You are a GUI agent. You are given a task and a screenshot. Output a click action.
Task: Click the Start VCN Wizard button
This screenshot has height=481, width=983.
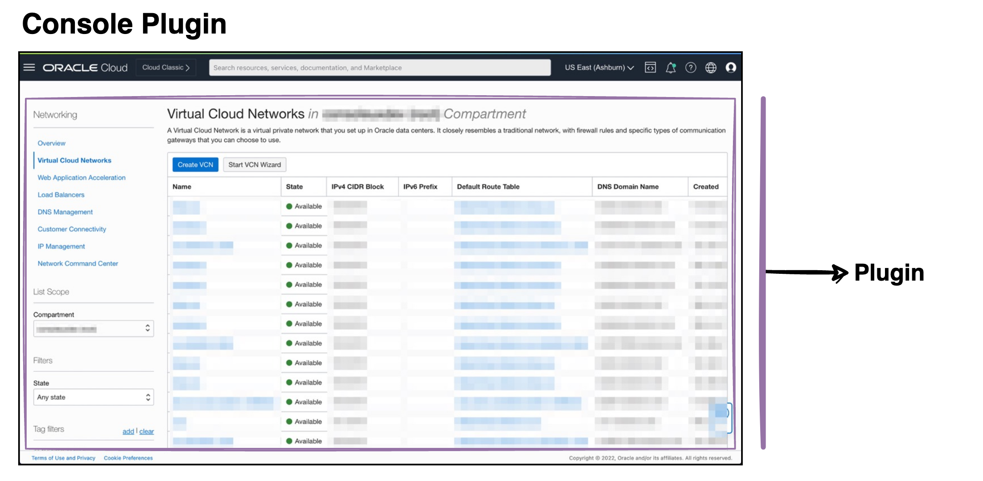254,165
